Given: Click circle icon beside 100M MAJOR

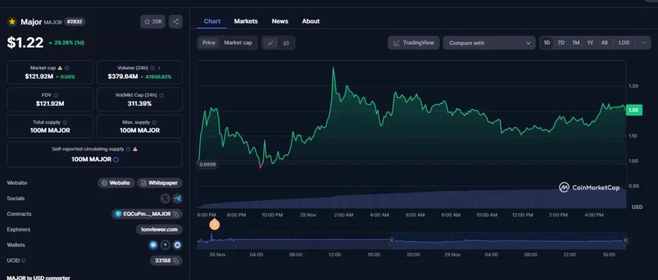Looking at the screenshot, I should point(116,159).
